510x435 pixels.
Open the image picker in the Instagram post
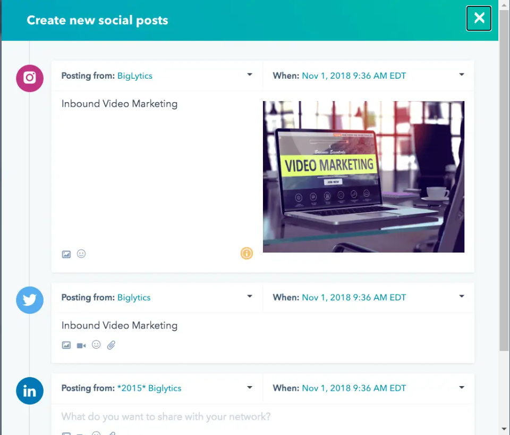tap(66, 254)
